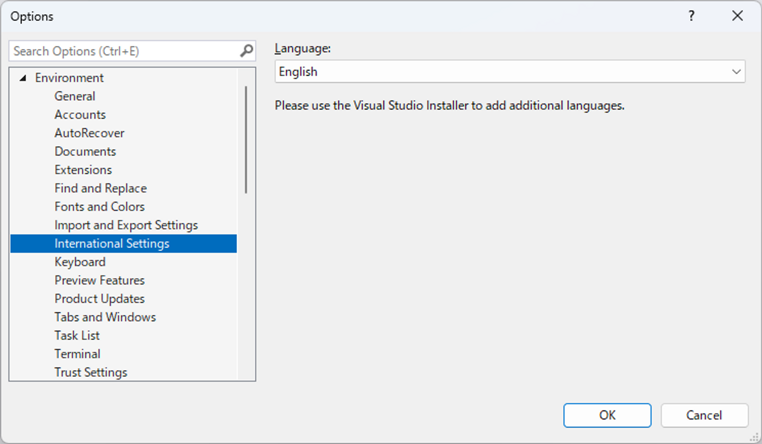Click the options tree vertical scrollbar
The height and width of the screenshot is (444, 762).
pyautogui.click(x=246, y=139)
